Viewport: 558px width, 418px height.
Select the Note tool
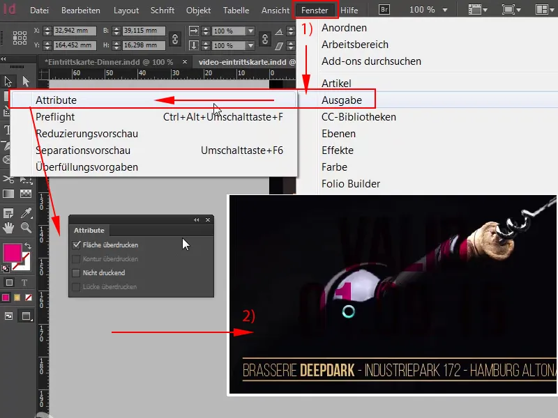(x=8, y=213)
